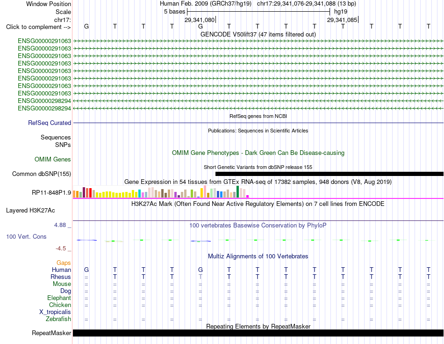
Task: Open GENCODE V50lift37 track title
Action: [258, 34]
